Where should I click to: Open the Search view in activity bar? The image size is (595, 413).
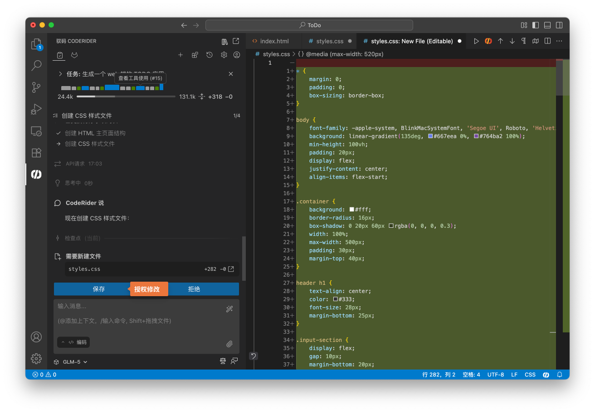tap(36, 66)
